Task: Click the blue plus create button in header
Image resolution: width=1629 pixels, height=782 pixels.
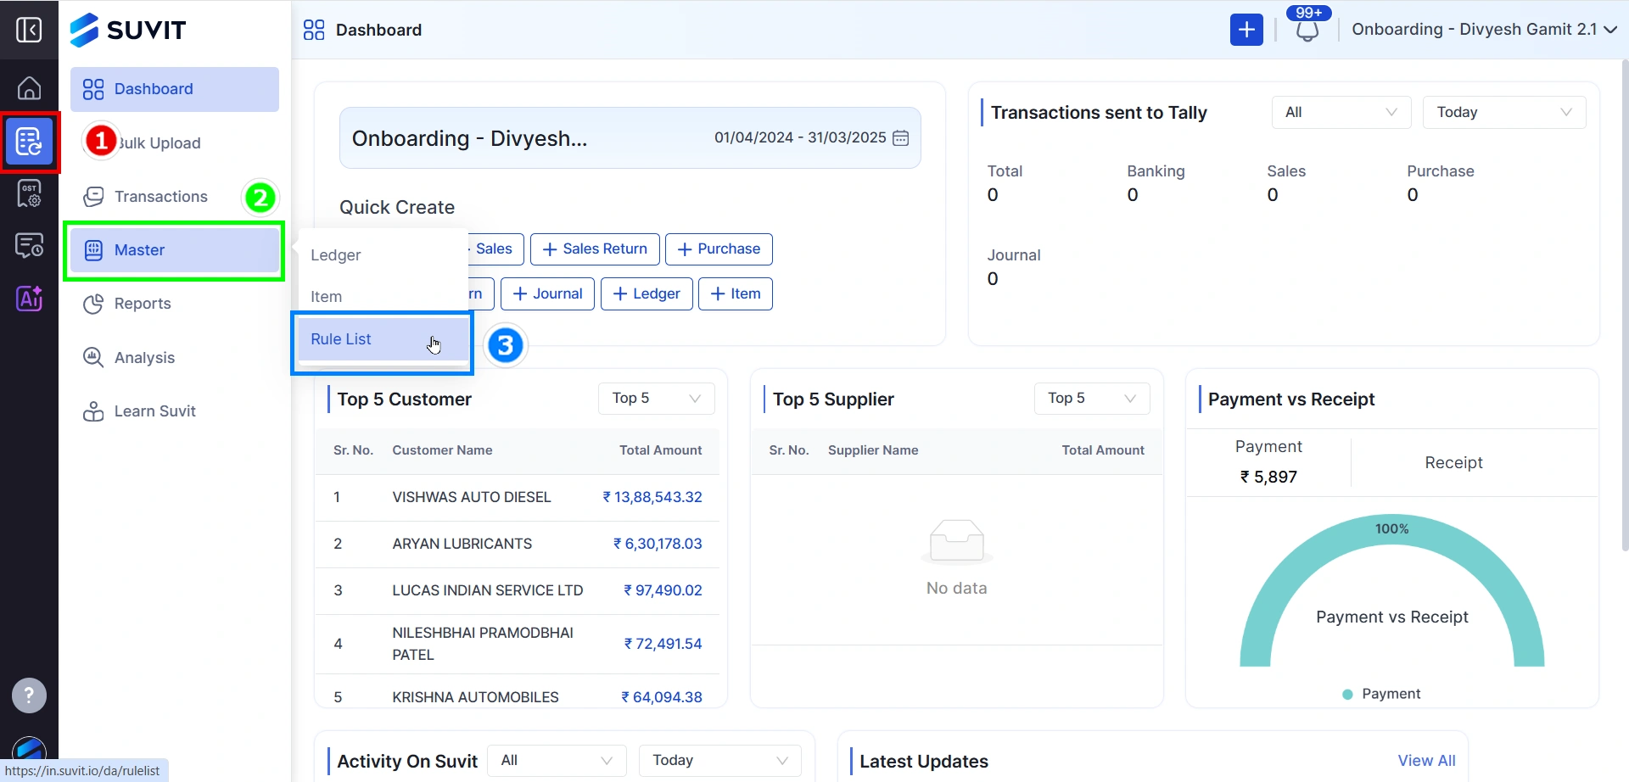Action: tap(1246, 30)
